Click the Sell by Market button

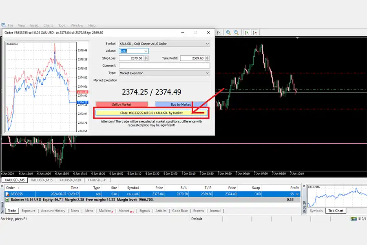122,105
